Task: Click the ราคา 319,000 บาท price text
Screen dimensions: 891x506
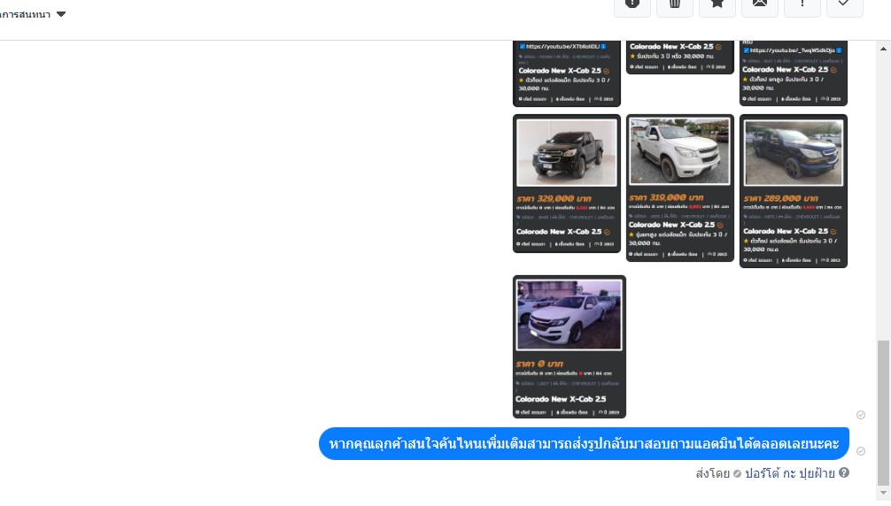Action: (667, 197)
